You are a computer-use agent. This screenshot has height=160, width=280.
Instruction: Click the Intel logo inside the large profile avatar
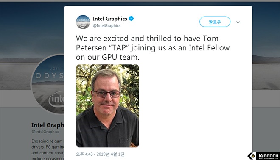[56, 99]
